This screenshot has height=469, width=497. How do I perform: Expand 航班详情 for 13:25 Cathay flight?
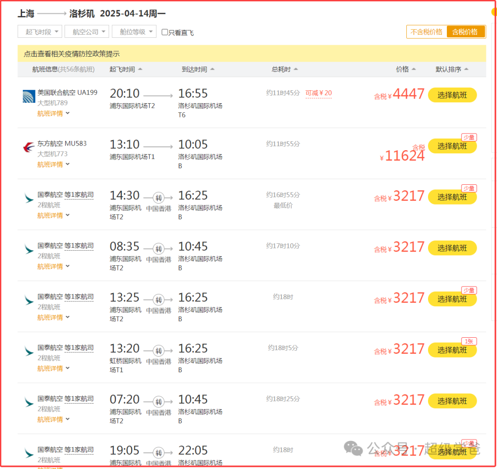coord(53,317)
